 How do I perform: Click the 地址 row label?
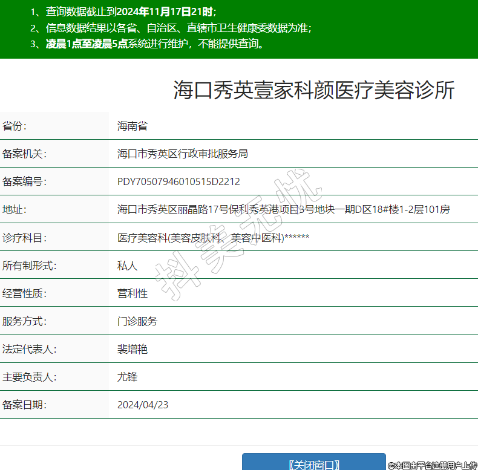tap(15, 209)
